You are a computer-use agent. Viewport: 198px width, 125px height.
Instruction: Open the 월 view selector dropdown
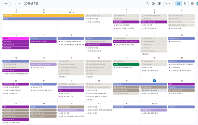(x=168, y=3)
